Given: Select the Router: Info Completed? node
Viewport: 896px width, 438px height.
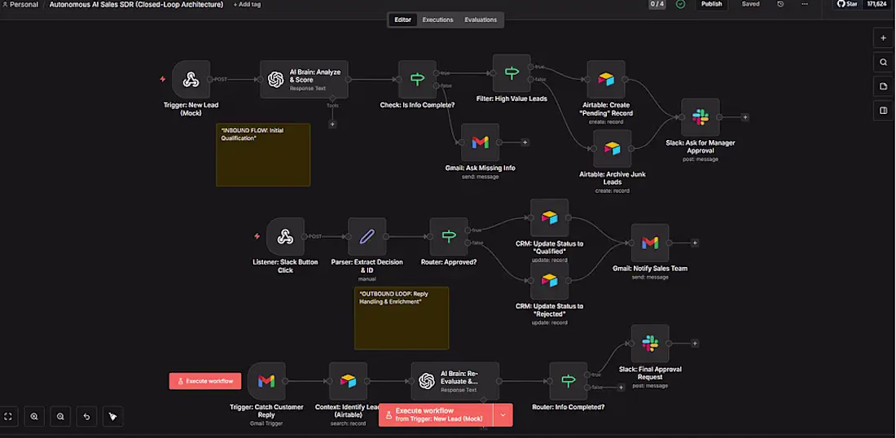Looking at the screenshot, I should [x=568, y=381].
